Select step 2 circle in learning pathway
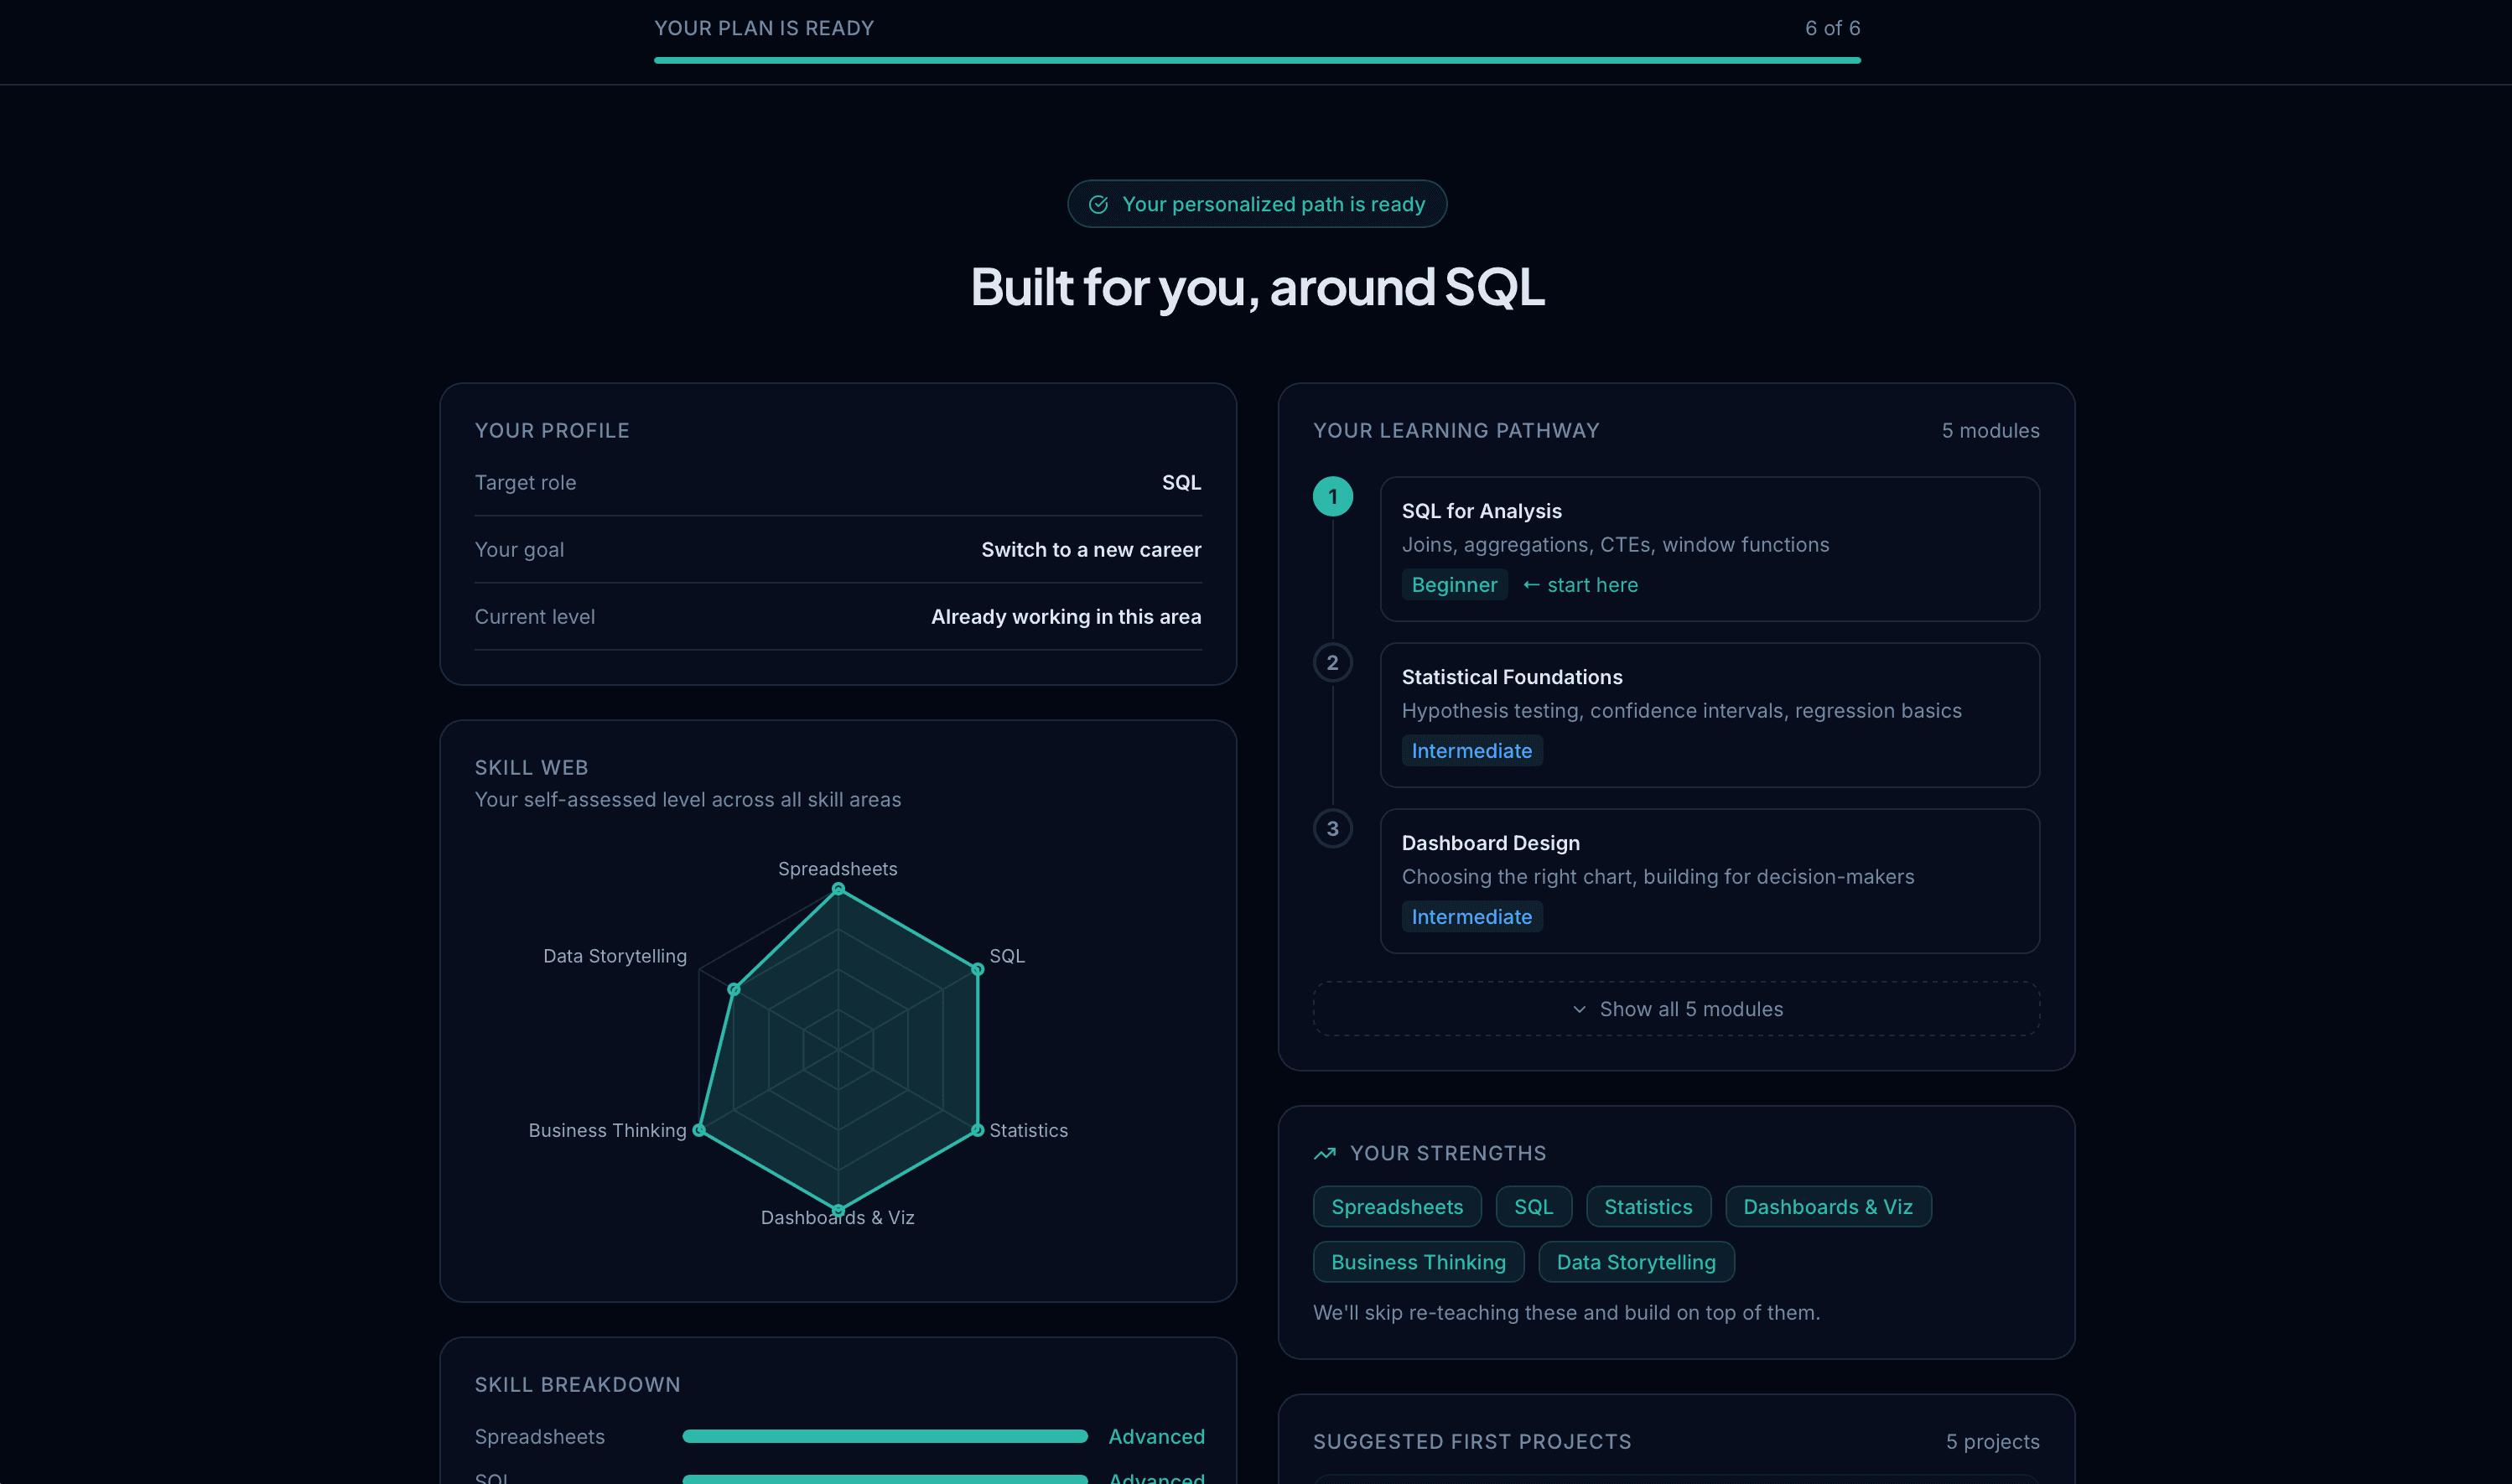The image size is (2512, 1484). click(x=1332, y=663)
